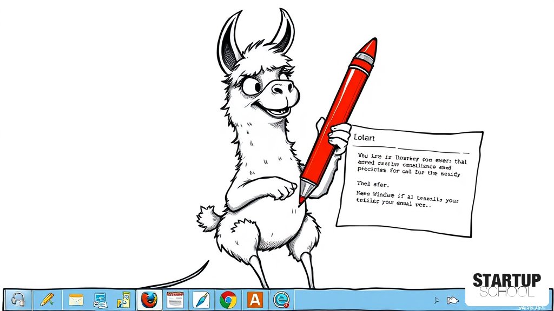Viewport: 554px width, 311px height.
Task: Open the headset app in the taskbar
Action: tap(18, 300)
